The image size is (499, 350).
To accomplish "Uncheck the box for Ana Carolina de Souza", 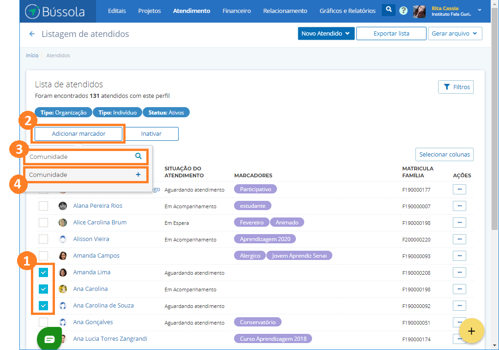I will pos(43,305).
